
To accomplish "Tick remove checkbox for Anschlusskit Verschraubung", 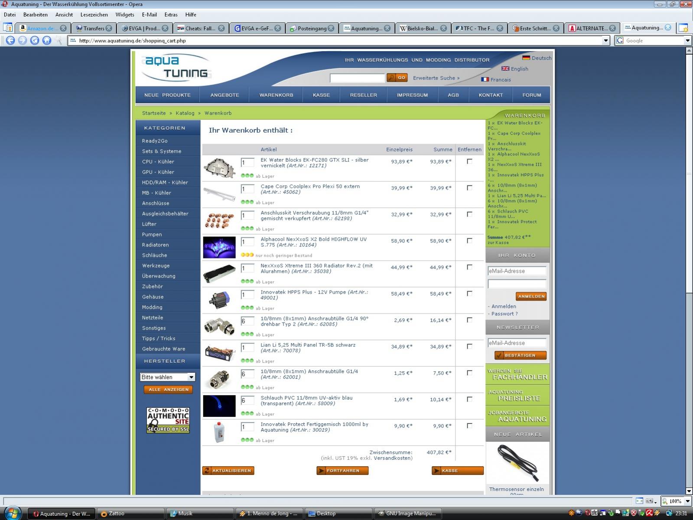I will pos(469,214).
